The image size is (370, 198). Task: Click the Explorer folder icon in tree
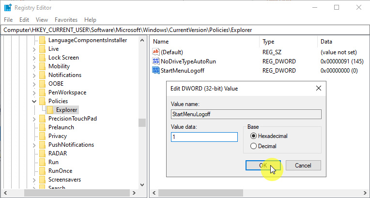50,110
